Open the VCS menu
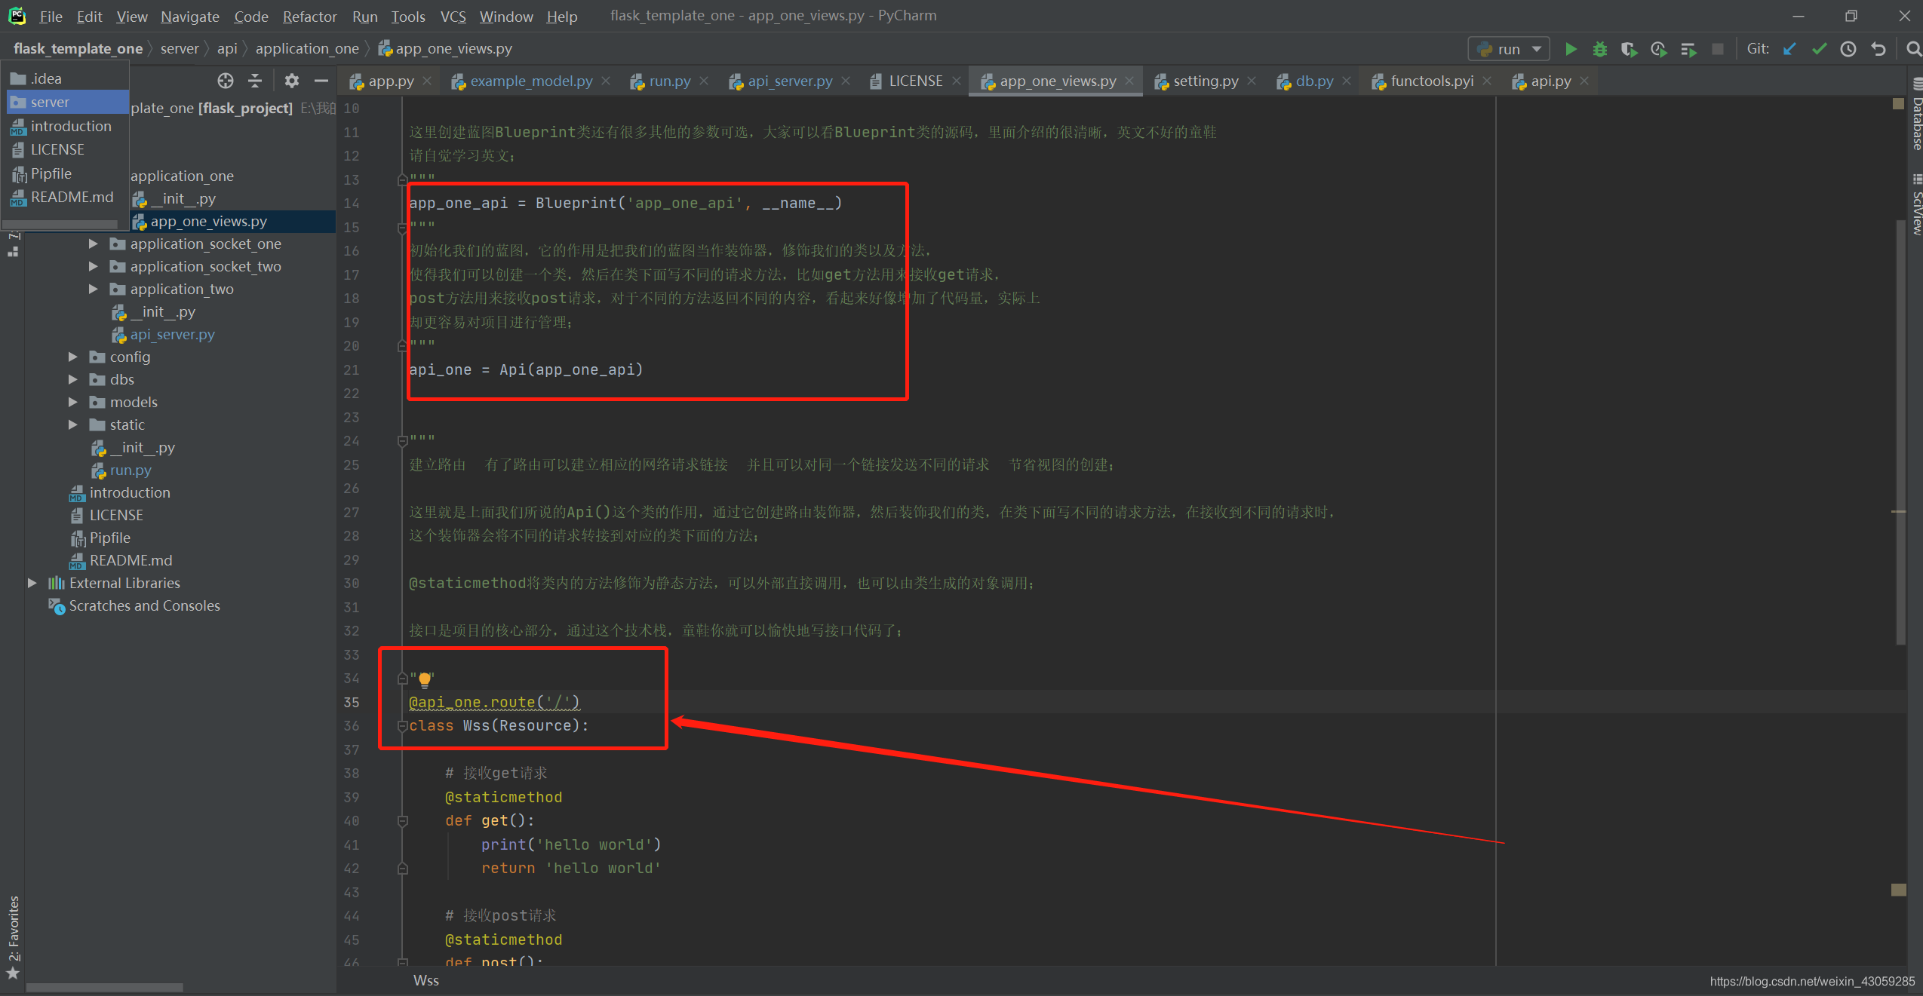Screen dimensions: 1923x996 click(452, 16)
